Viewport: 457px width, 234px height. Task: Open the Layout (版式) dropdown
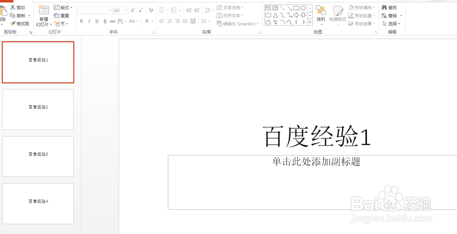click(x=63, y=8)
